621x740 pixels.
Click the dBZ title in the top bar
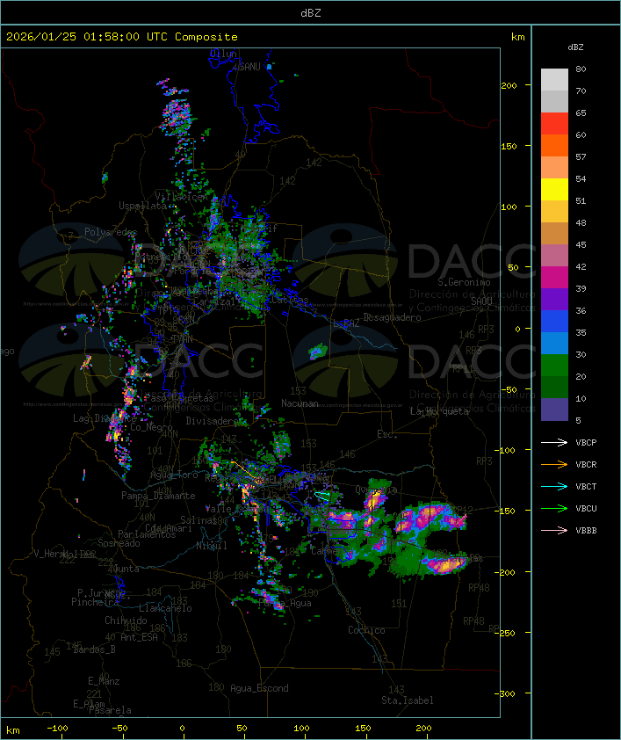click(311, 13)
